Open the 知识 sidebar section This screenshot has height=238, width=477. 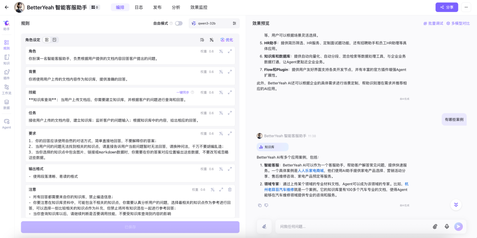click(6, 60)
